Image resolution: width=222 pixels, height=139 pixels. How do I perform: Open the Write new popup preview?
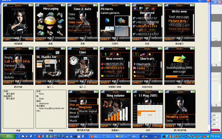click(180, 23)
